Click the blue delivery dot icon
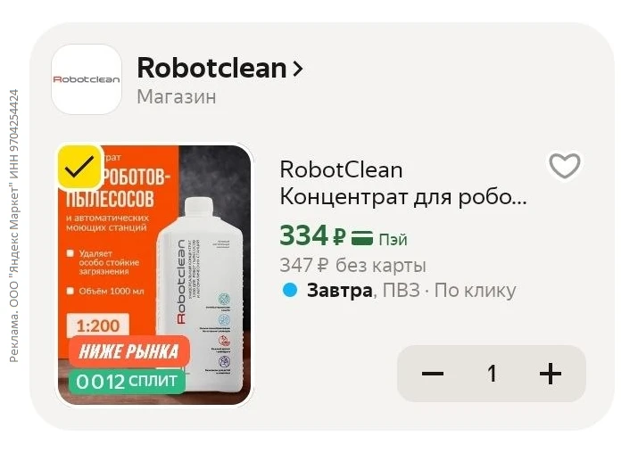 click(290, 291)
